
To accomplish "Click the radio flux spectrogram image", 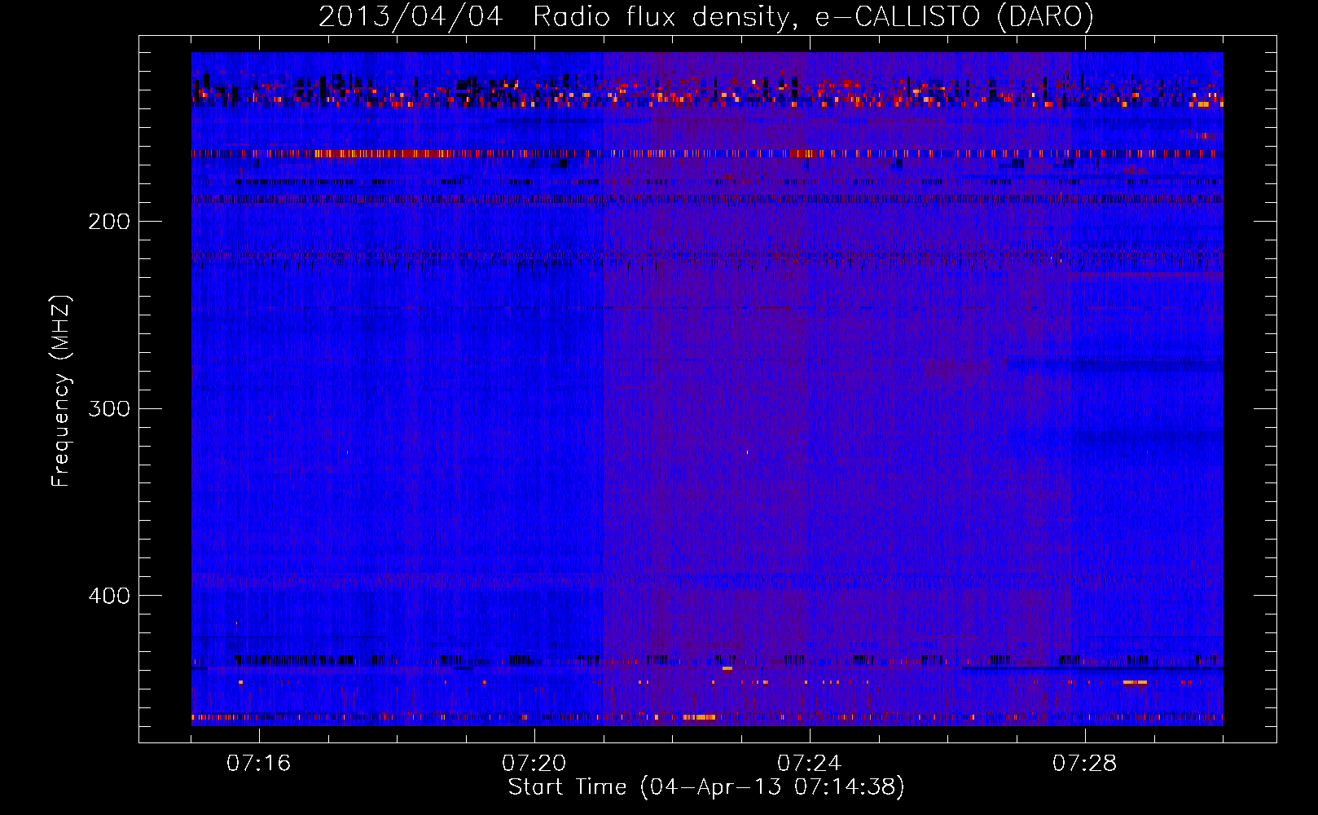I will (x=707, y=389).
